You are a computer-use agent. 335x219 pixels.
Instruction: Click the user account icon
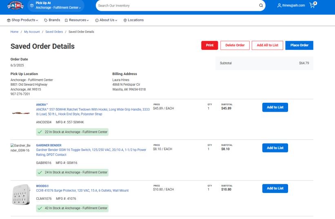[279, 5]
